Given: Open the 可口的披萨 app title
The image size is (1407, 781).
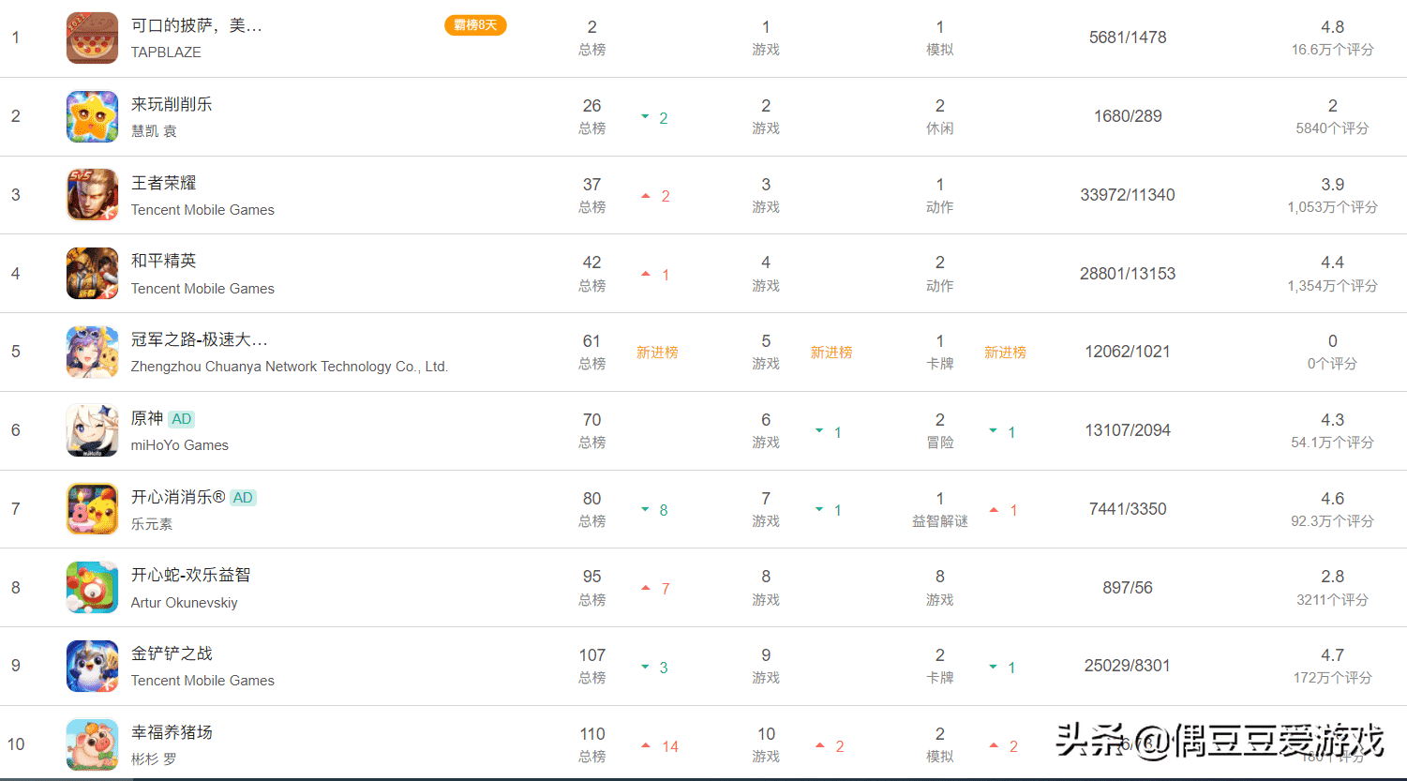Looking at the screenshot, I should (197, 25).
